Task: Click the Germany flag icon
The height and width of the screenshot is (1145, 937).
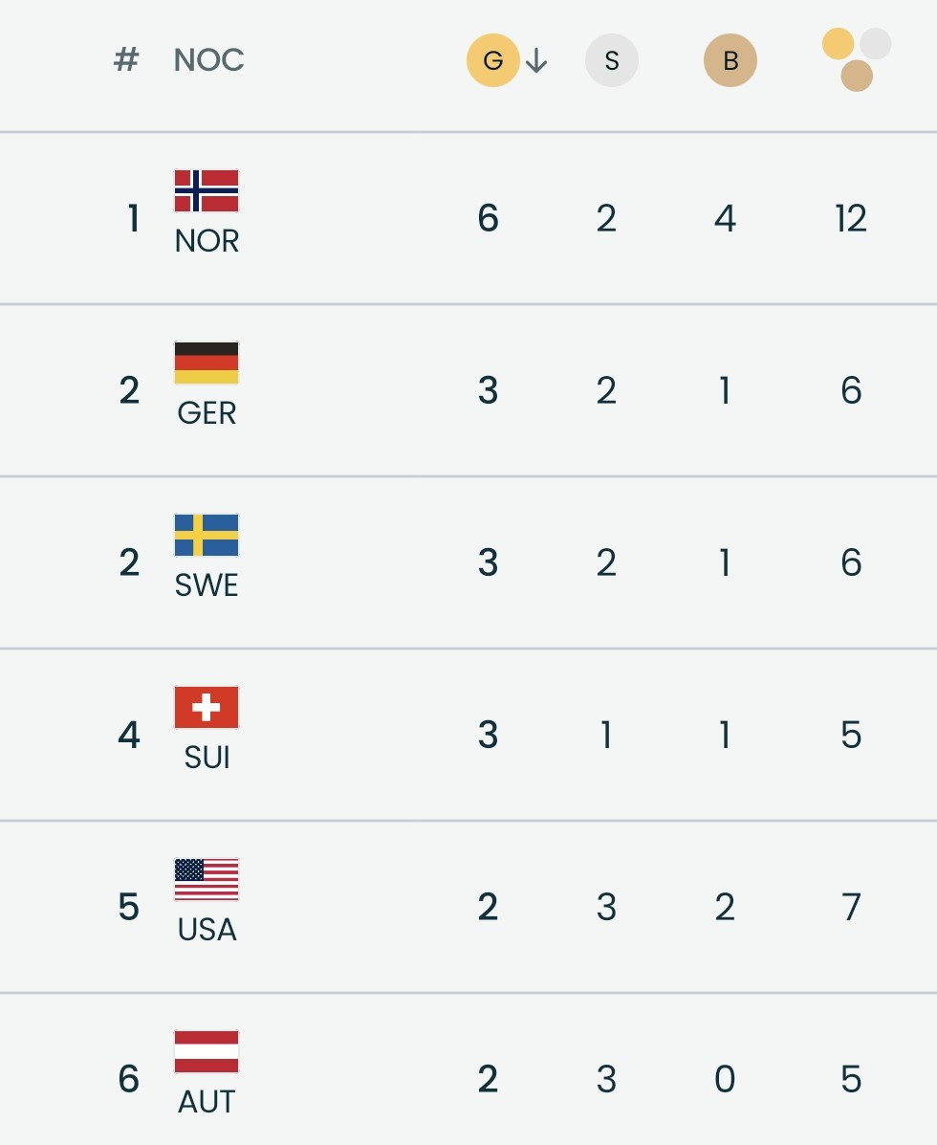Action: pos(207,363)
